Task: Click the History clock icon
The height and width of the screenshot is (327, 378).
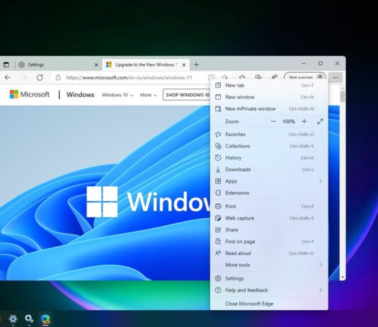Action: (x=218, y=158)
